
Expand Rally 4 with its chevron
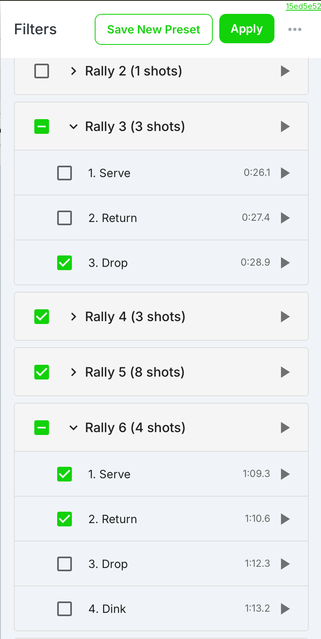74,317
